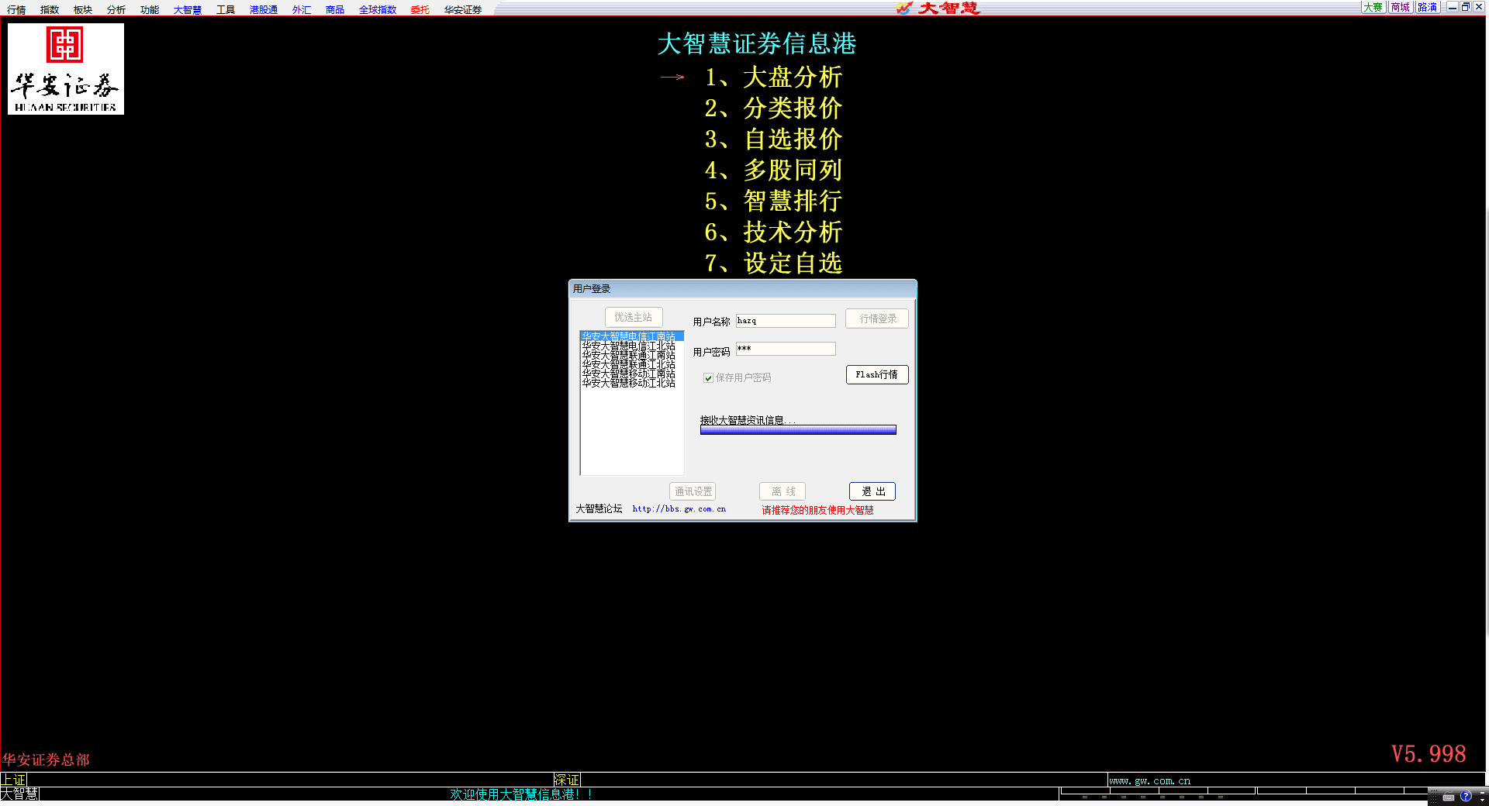Screen dimensions: 1489x806
Task: Click the 上证 status bar label
Action: pyautogui.click(x=13, y=780)
